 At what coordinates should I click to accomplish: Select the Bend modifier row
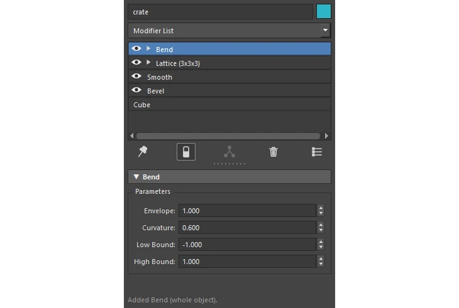coord(229,49)
